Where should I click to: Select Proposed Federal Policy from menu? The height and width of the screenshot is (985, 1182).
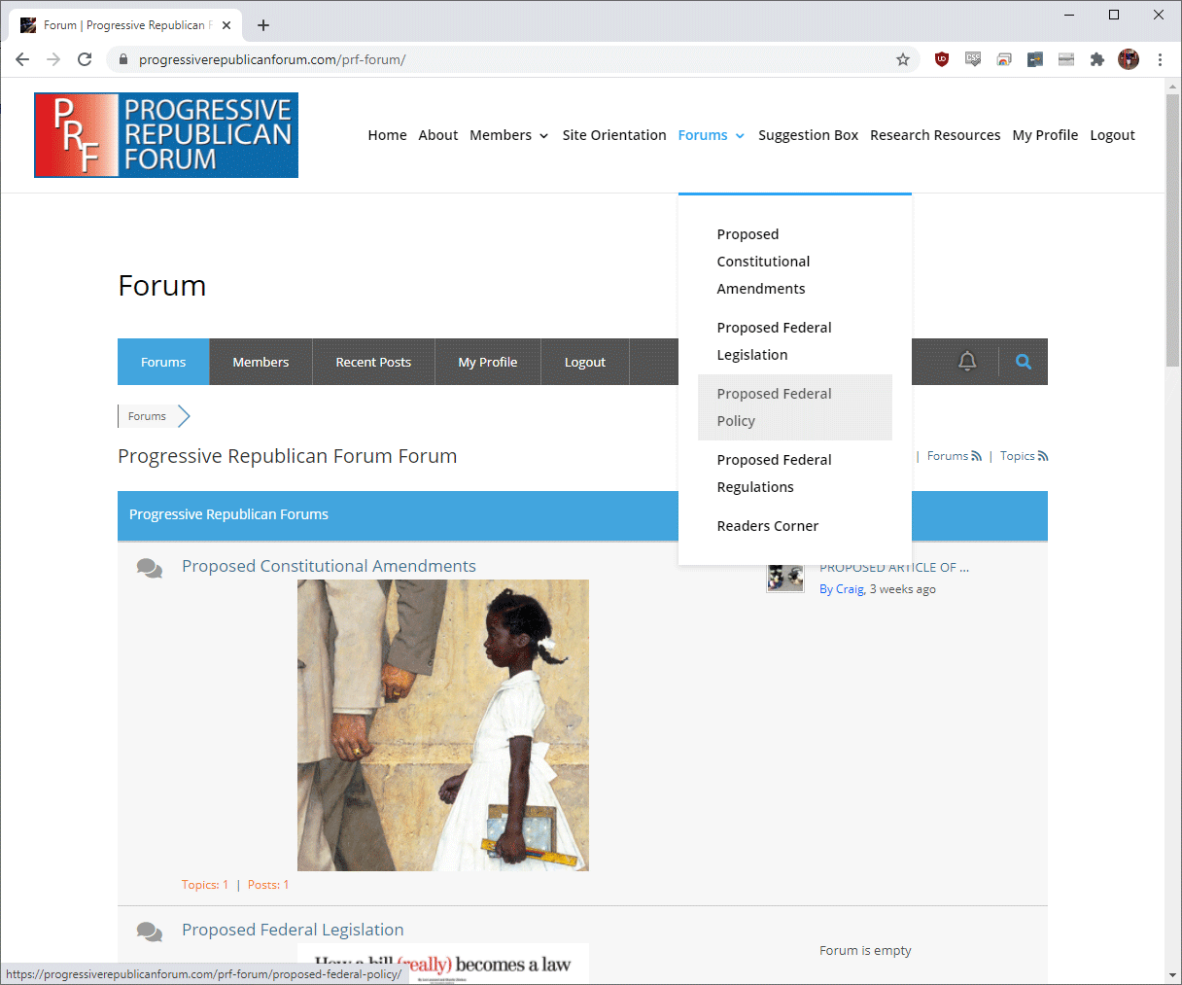(774, 406)
